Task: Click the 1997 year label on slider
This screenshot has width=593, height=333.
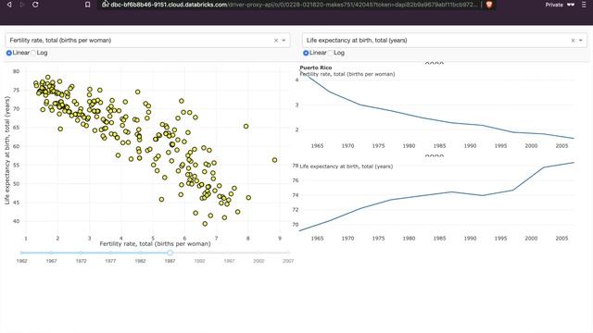Action: (229, 261)
